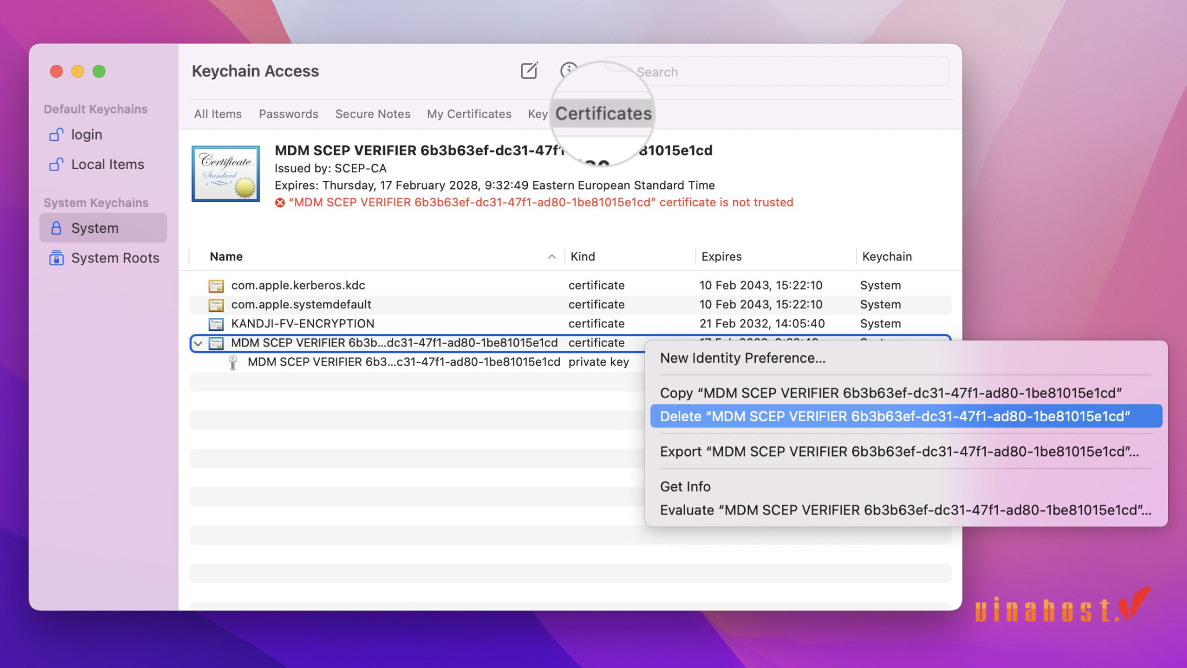Choose New Identity Preference from context menu

point(906,358)
